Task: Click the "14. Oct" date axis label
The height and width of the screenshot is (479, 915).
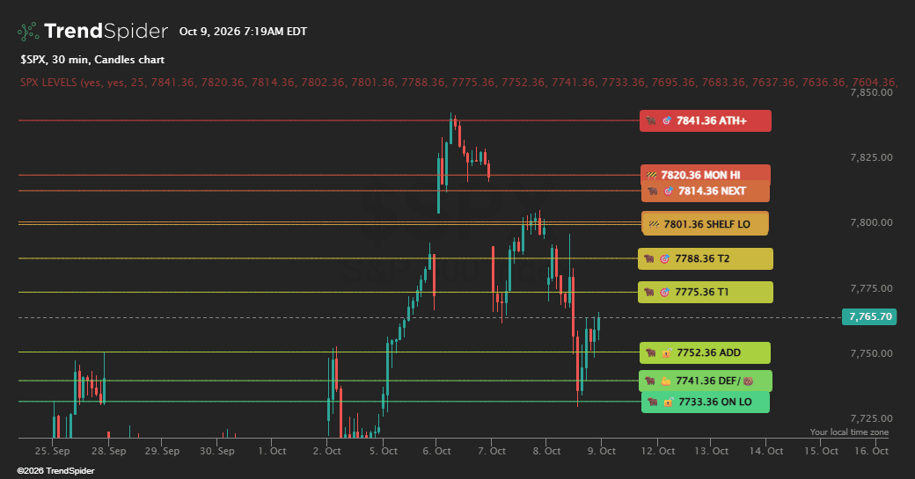Action: tap(766, 451)
